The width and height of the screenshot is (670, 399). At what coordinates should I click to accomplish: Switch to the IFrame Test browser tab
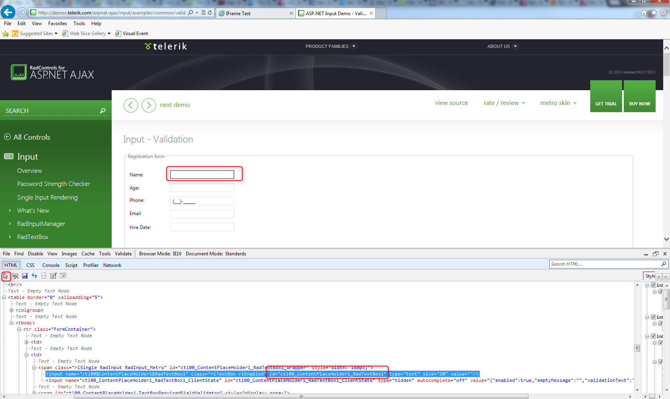click(256, 13)
